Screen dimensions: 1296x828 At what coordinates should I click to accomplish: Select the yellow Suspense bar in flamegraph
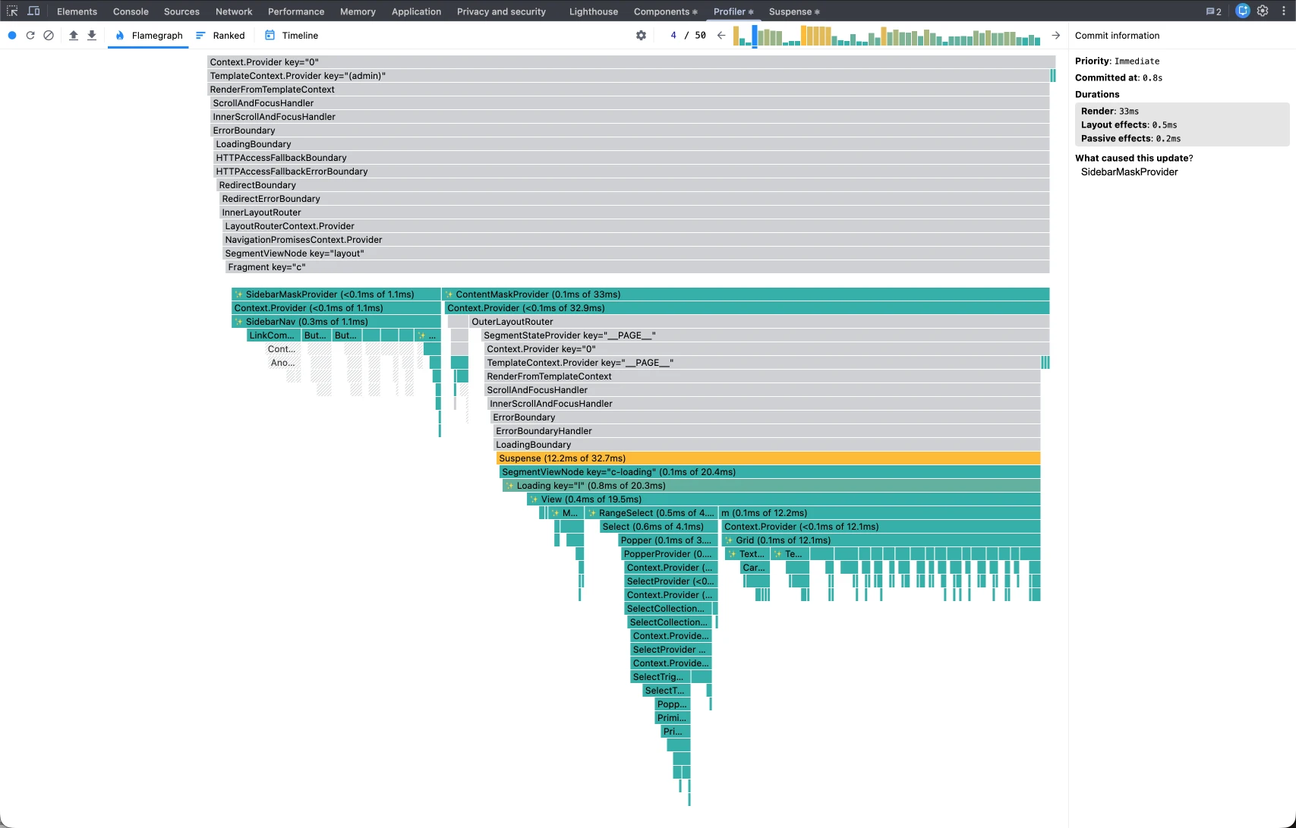click(768, 458)
